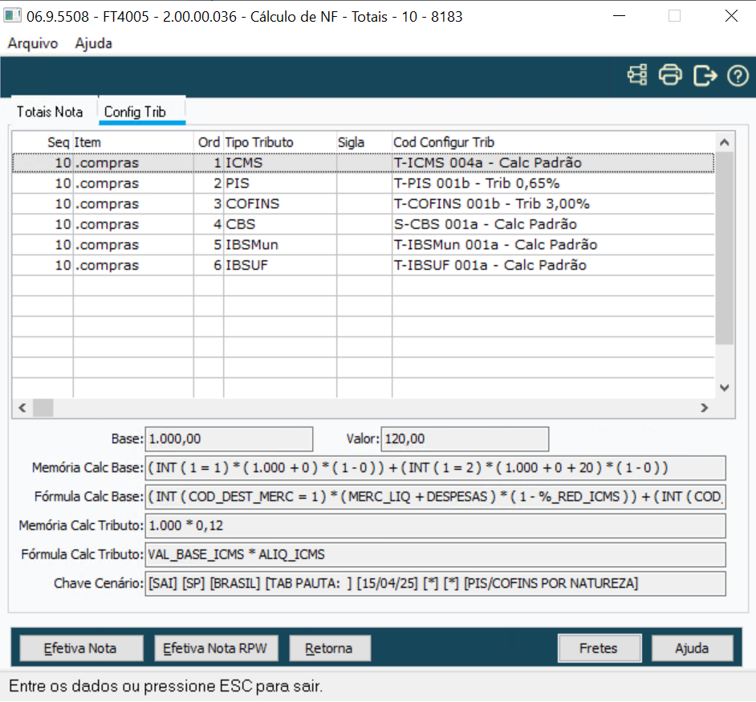Select the COFINS tributo cell
This screenshot has width=756, height=702.
pos(280,204)
